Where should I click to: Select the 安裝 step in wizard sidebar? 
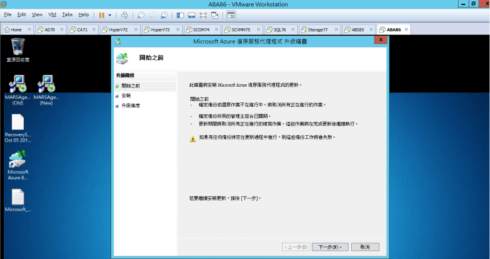[126, 96]
